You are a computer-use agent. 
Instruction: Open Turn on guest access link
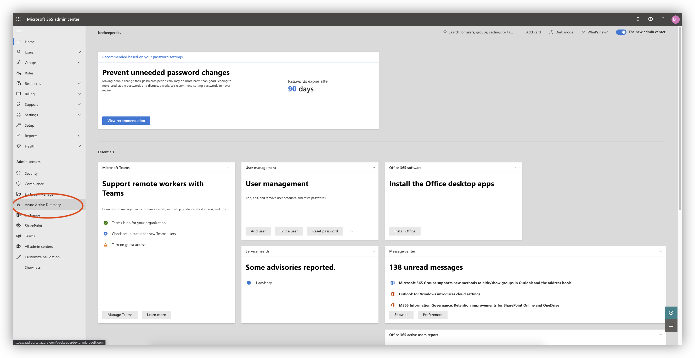click(x=128, y=245)
